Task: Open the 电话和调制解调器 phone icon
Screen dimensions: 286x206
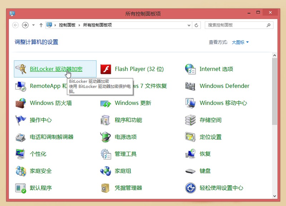Action: 20,137
